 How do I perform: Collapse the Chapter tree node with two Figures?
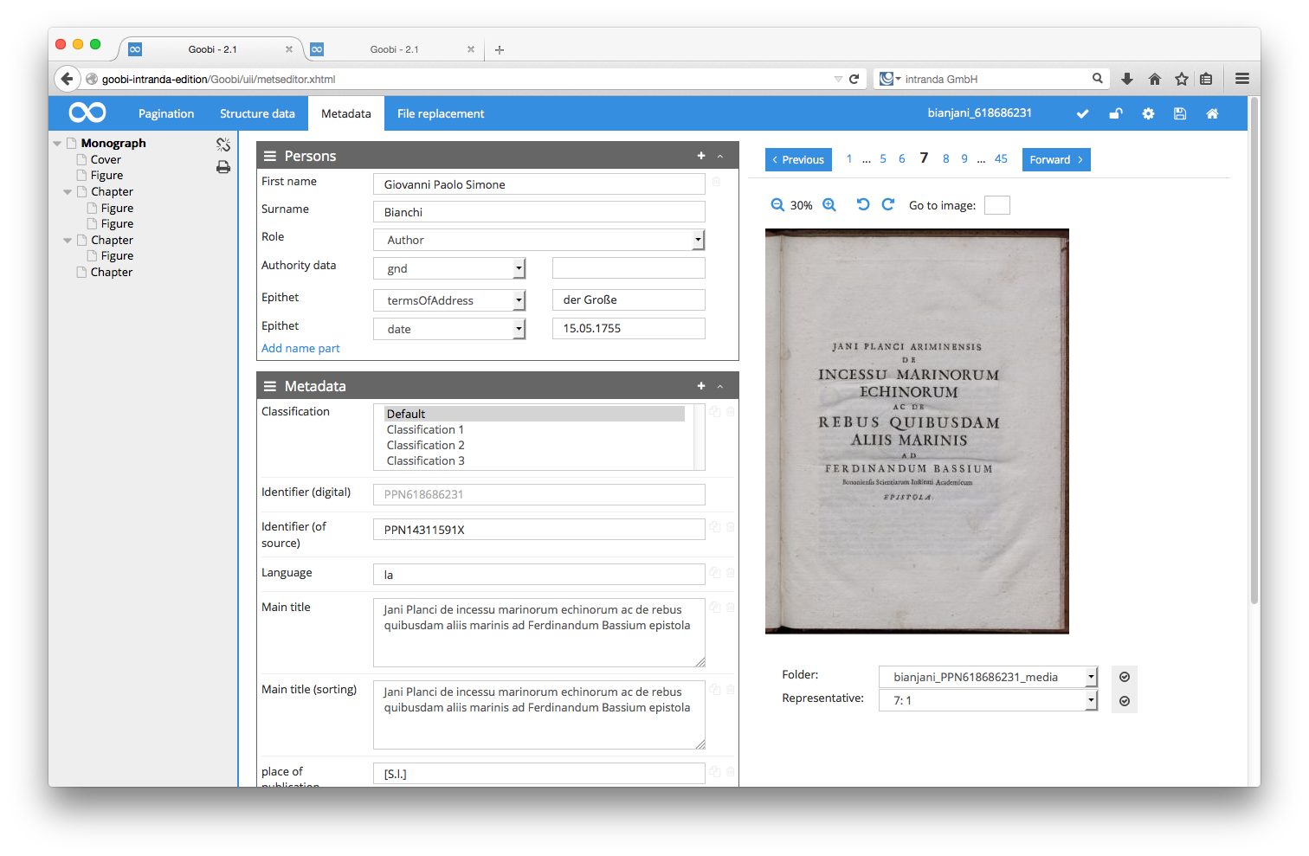[x=67, y=191]
